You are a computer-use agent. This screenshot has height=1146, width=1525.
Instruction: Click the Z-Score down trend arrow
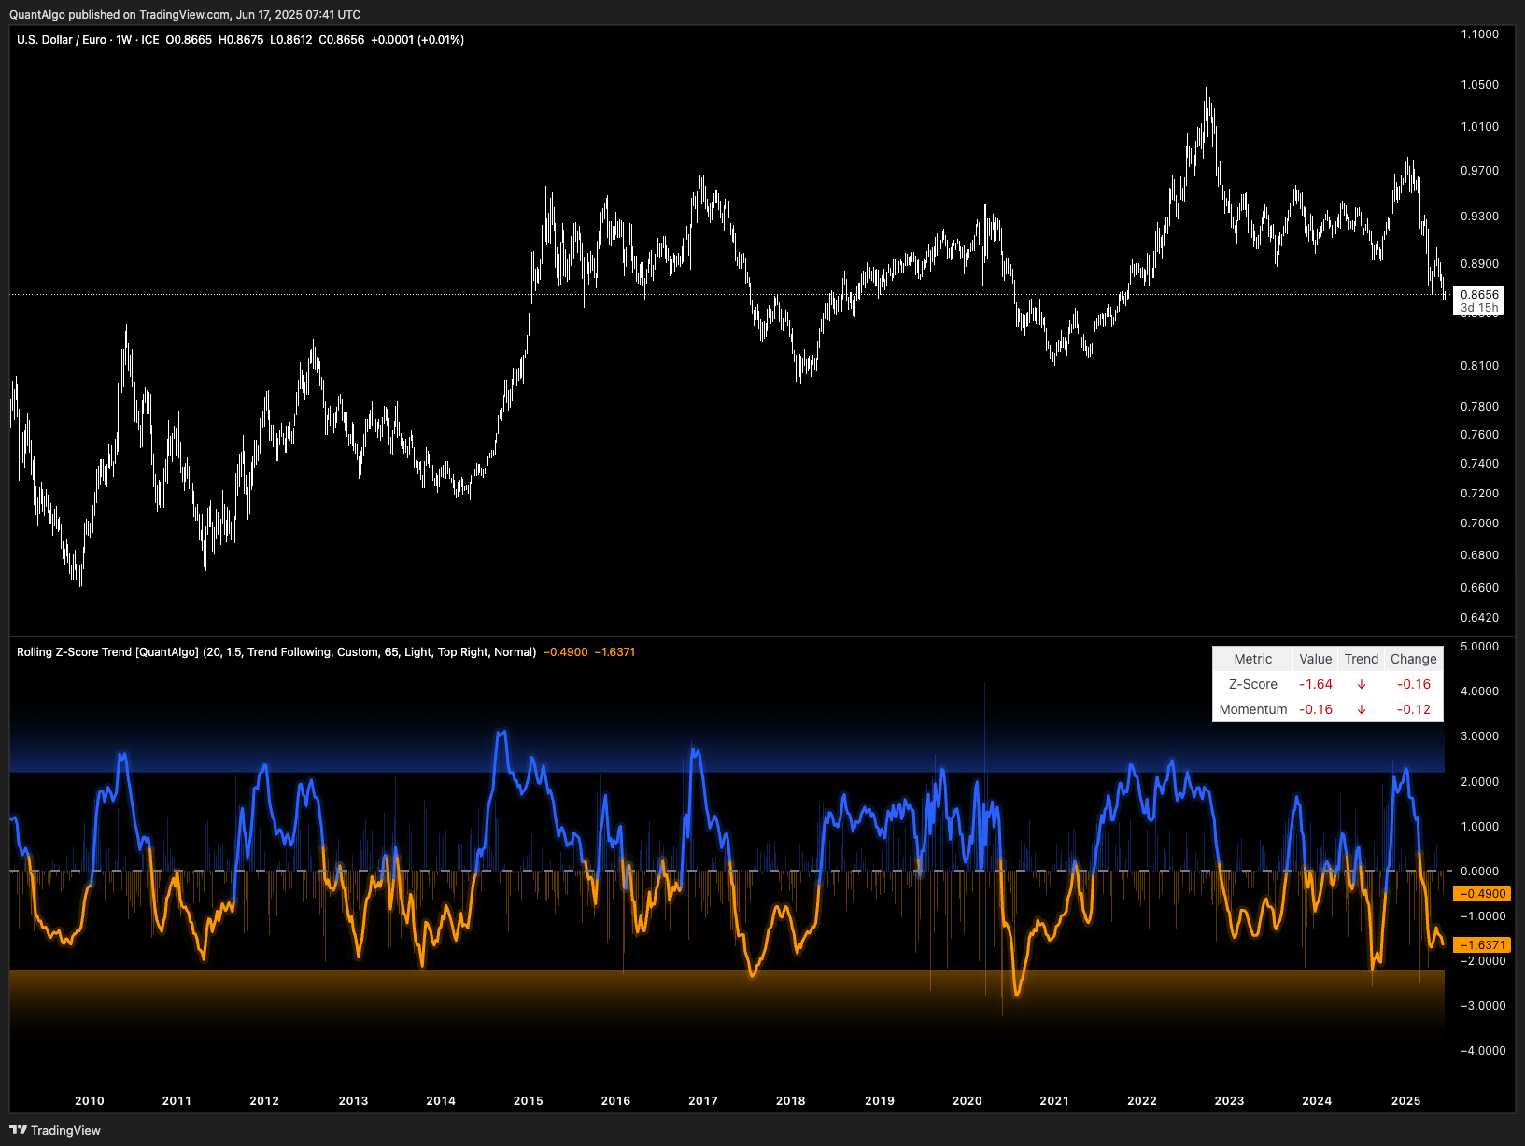pos(1361,684)
